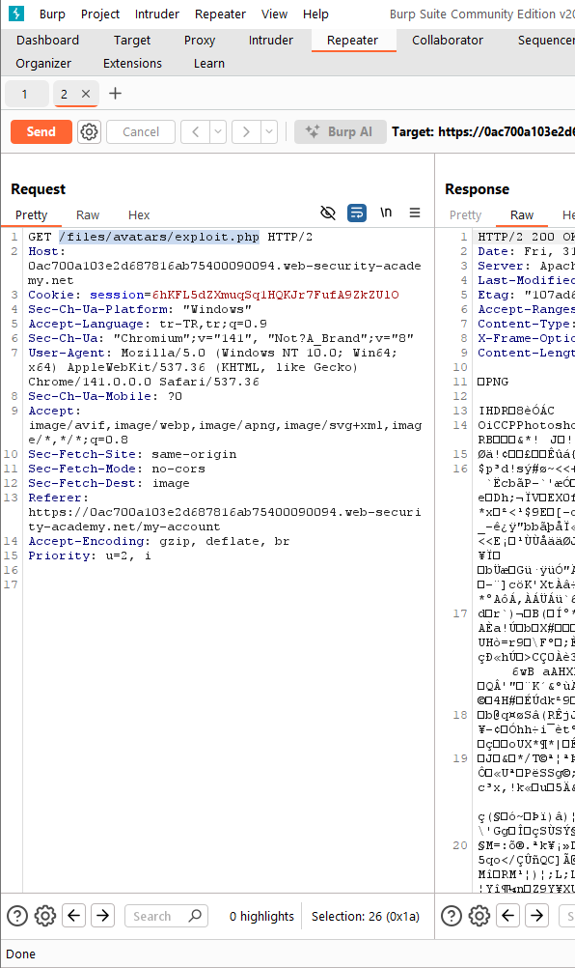
Task: Expand the back history dropdown arrow
Action: coord(217,131)
